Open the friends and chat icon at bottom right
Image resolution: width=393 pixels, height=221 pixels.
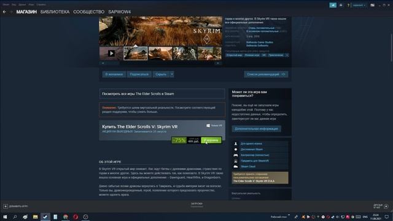coord(386,206)
